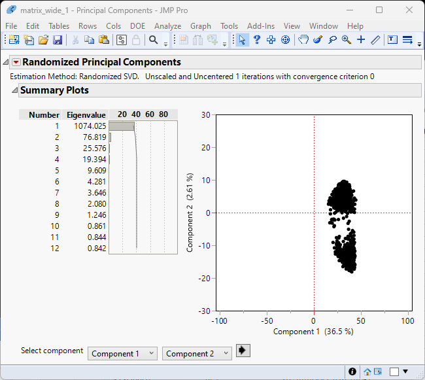Open the Component 1 dropdown
Screen dimensions: 425x380
click(123, 353)
